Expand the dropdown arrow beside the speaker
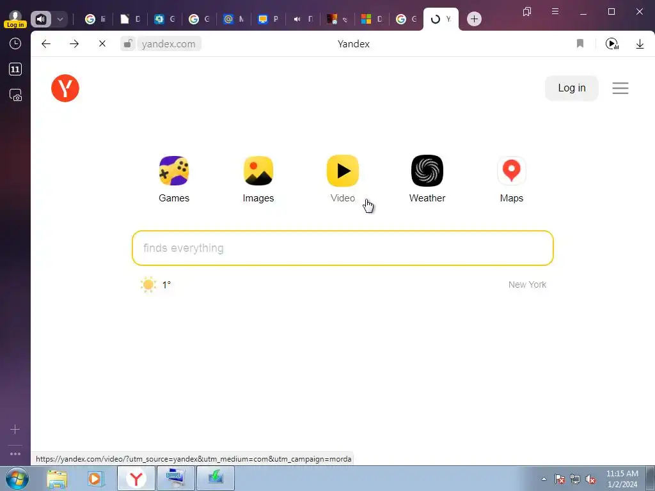 [x=59, y=19]
